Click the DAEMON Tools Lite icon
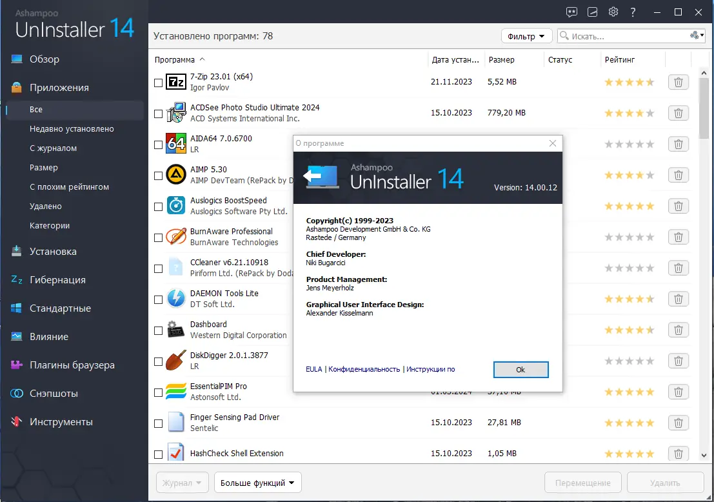 tap(176, 299)
